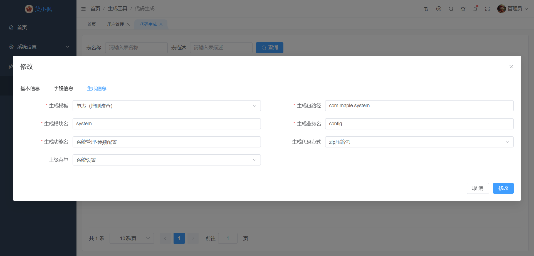Switch to 基本信息 tab
This screenshot has width=534, height=256.
click(x=30, y=88)
